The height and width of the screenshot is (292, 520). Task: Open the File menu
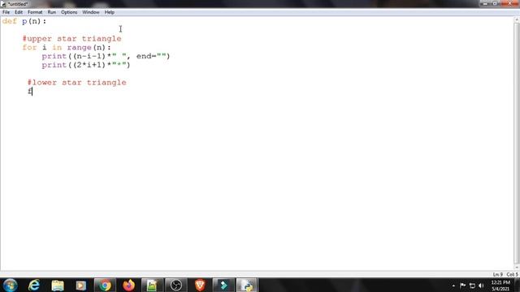click(6, 12)
